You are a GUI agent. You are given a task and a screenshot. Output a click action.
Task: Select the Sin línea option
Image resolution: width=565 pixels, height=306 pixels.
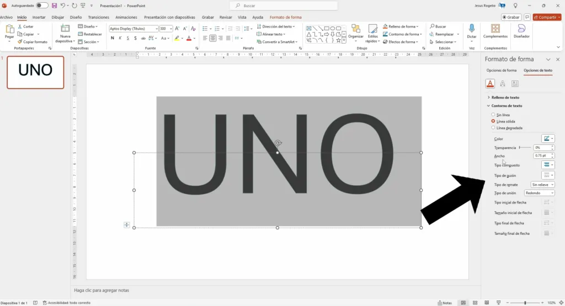click(493, 115)
